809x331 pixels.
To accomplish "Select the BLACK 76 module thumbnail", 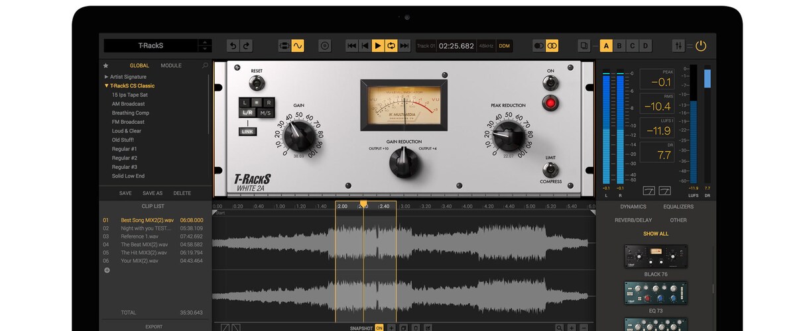I will coord(656,256).
